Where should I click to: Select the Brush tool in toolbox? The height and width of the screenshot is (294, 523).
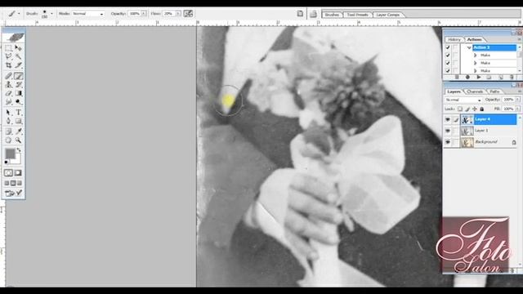(x=18, y=76)
